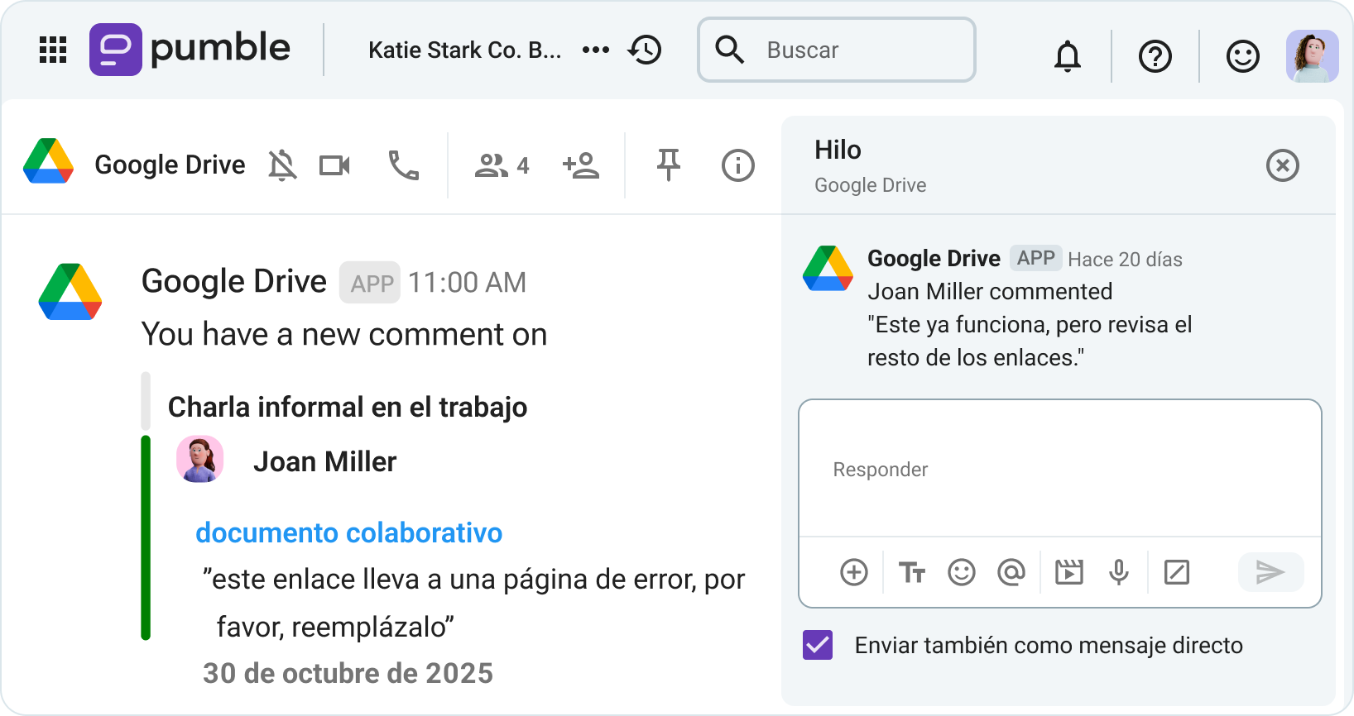Click the Pumble logo

(190, 49)
